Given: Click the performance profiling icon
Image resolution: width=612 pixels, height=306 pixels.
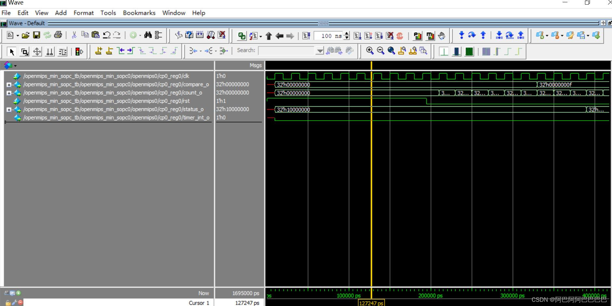Looking at the screenshot, I should coord(418,36).
